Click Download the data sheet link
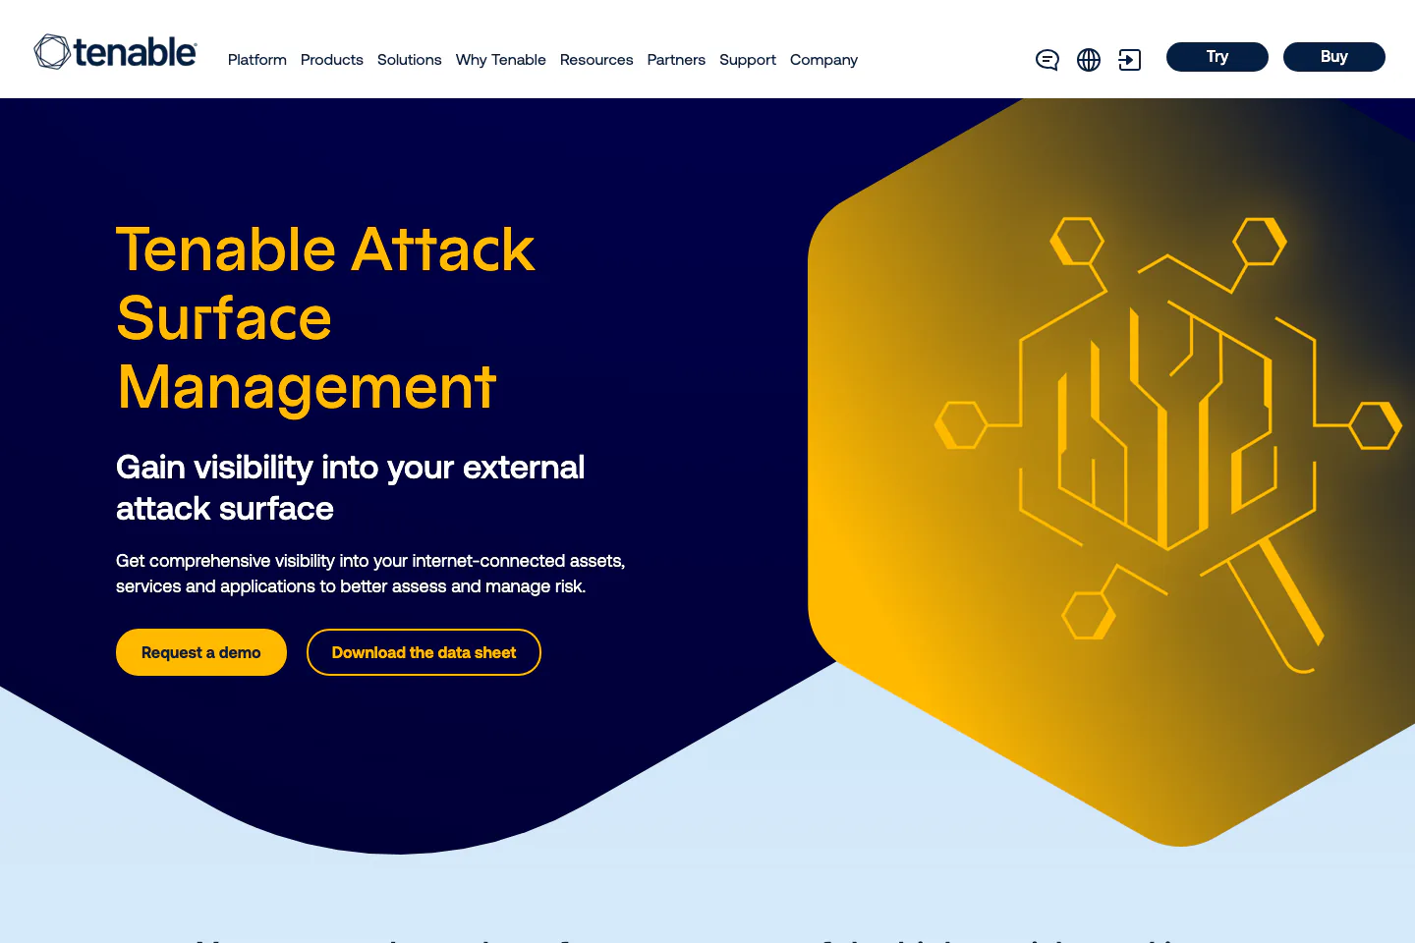 click(424, 652)
